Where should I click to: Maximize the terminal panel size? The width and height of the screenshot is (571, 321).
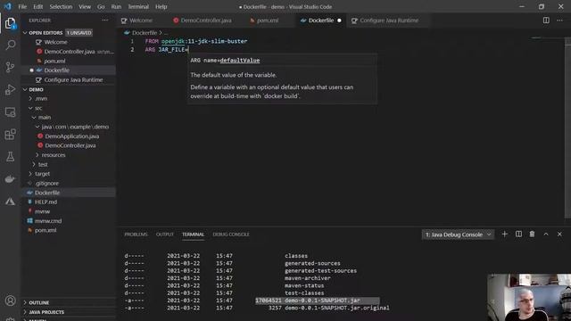546,235
